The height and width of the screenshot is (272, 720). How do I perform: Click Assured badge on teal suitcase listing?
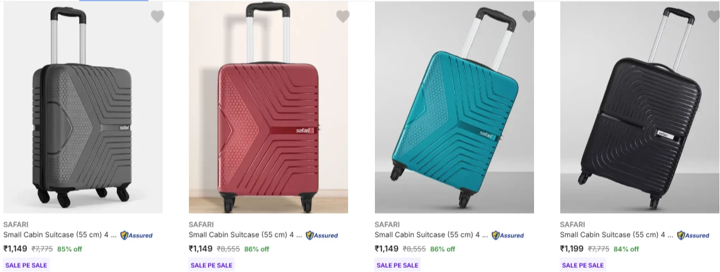[508, 235]
